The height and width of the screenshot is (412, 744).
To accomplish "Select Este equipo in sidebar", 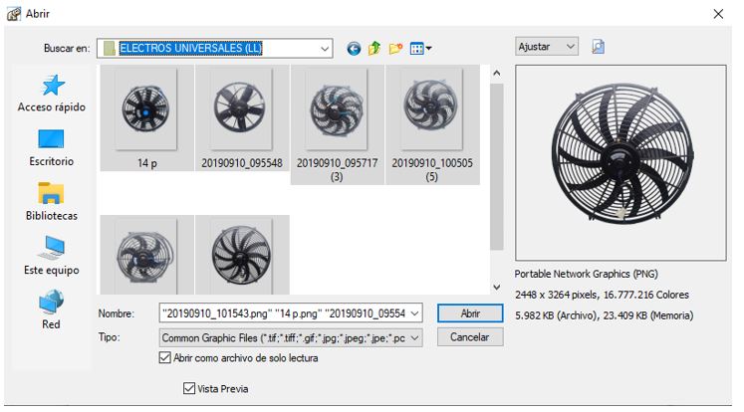I will coord(52,256).
